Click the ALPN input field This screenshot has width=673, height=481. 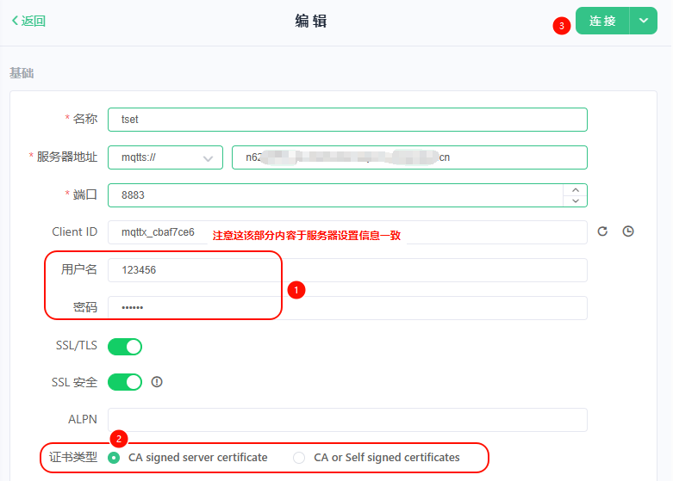(347, 420)
